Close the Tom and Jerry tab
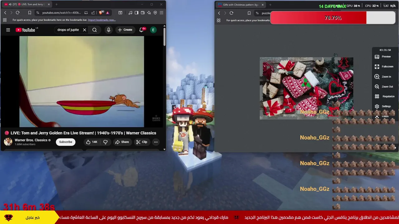Screen dimensions: 399x224 [x=49, y=4]
